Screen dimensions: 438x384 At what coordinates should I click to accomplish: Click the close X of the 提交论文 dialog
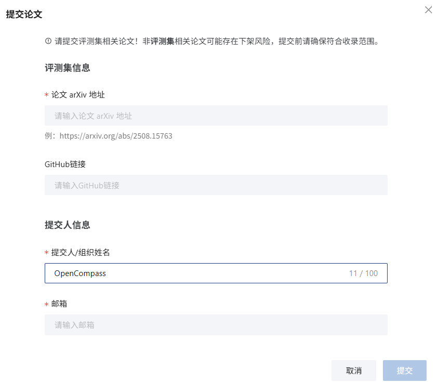428,9
